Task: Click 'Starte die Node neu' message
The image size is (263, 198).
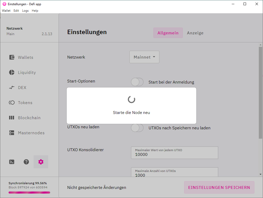Action: tap(131, 112)
